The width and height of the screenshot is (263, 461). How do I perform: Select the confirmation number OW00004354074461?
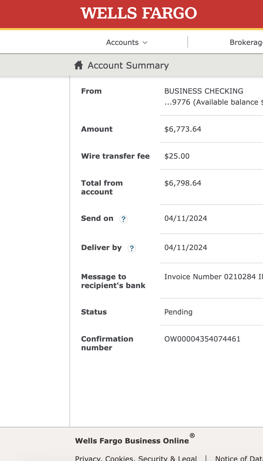202,339
